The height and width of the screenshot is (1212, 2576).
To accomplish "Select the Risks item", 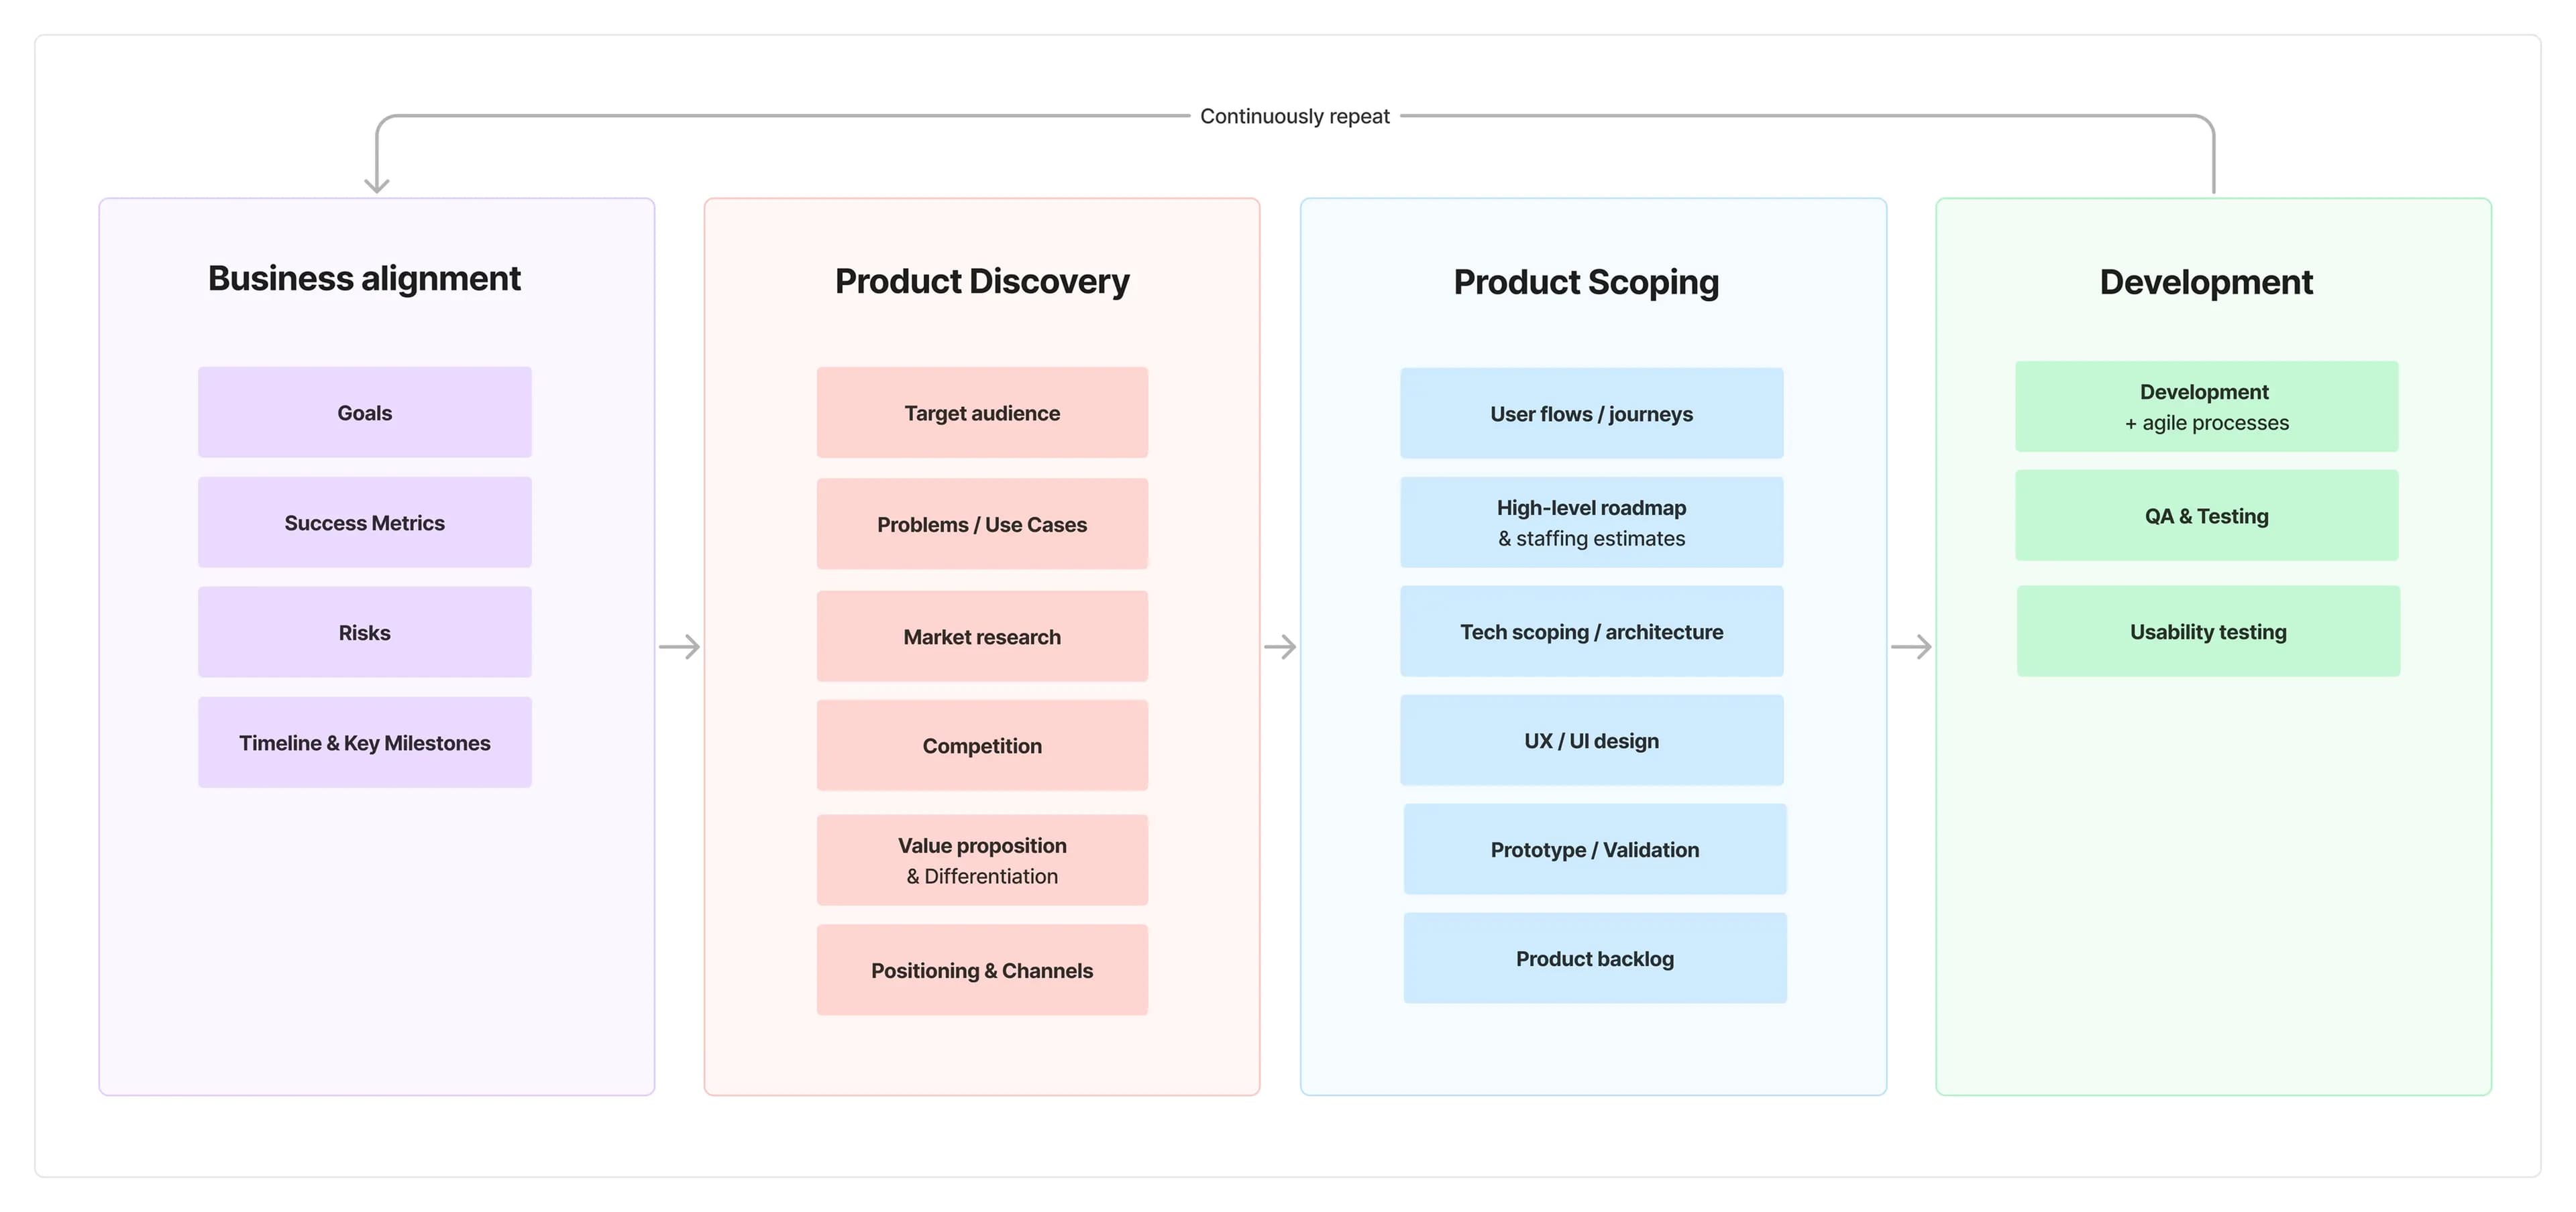I will 364,631.
